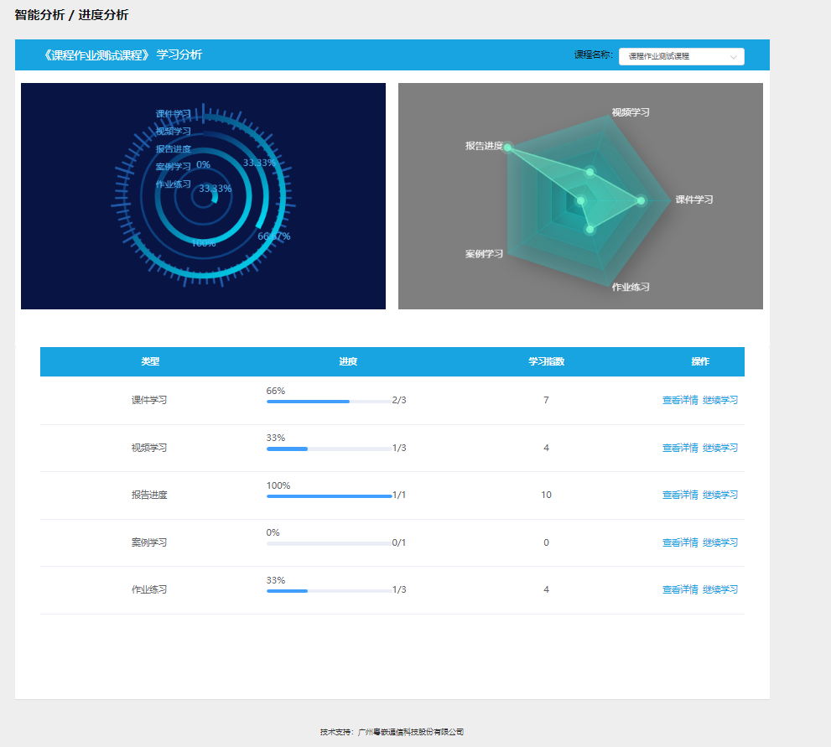Click the 类型 column header
Viewport: 831px width, 747px height.
pyautogui.click(x=150, y=362)
